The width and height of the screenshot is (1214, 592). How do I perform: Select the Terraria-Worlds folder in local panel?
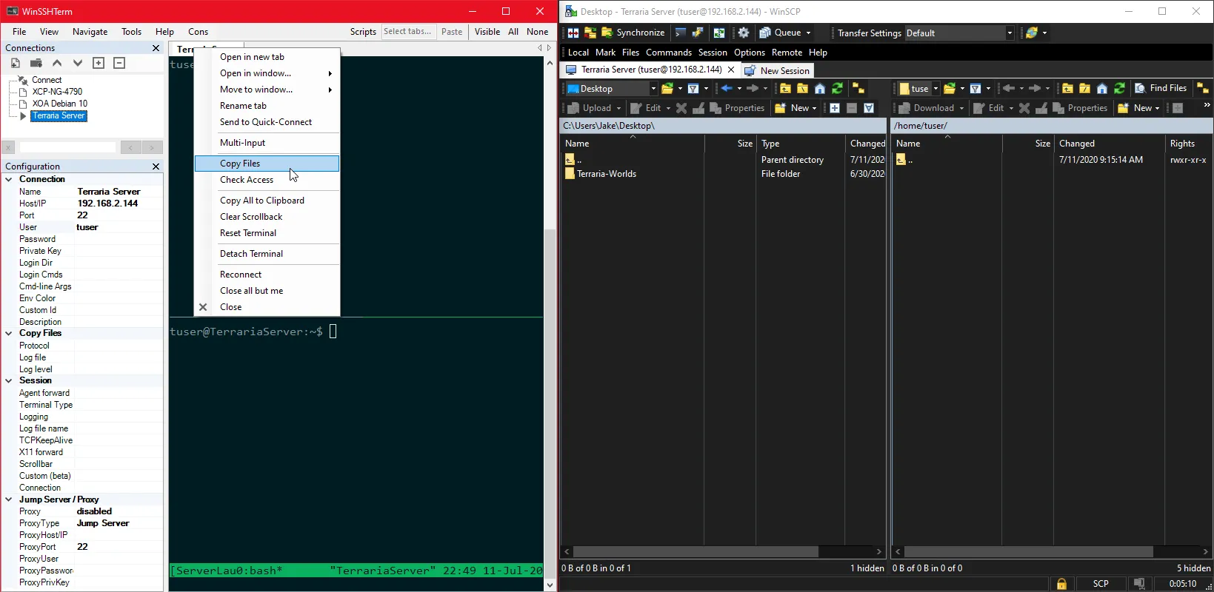tap(607, 174)
